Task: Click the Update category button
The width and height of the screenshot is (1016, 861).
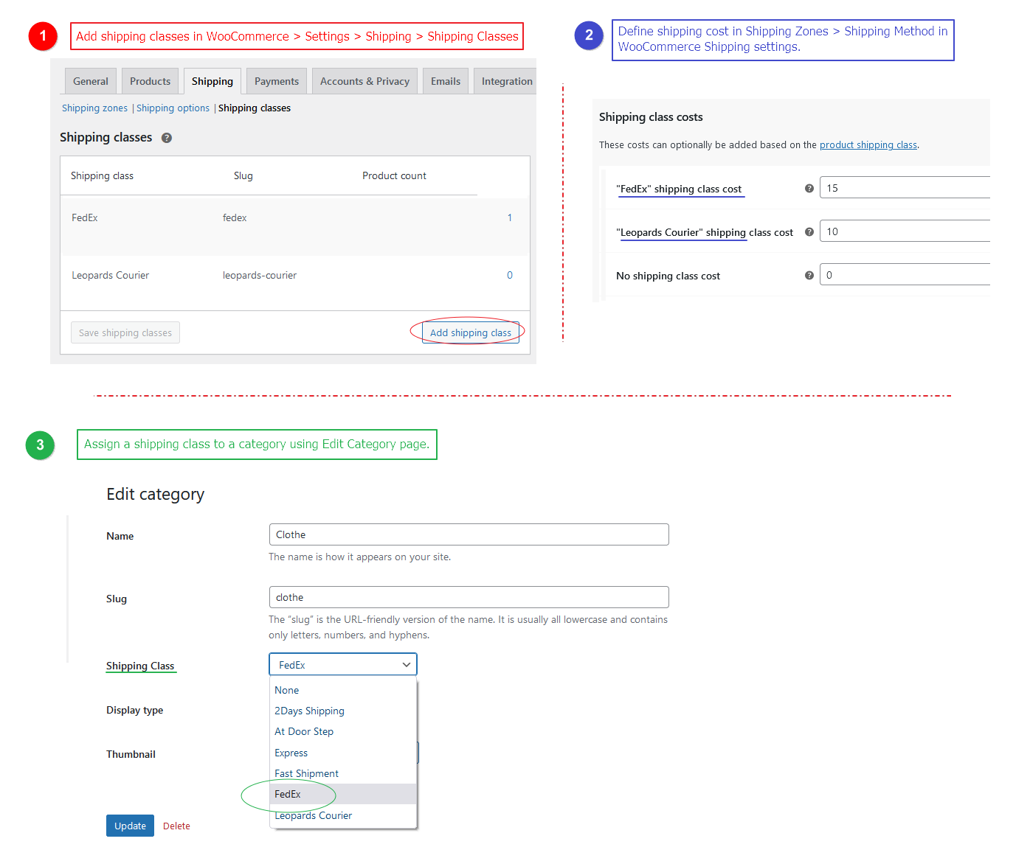Action: click(130, 826)
